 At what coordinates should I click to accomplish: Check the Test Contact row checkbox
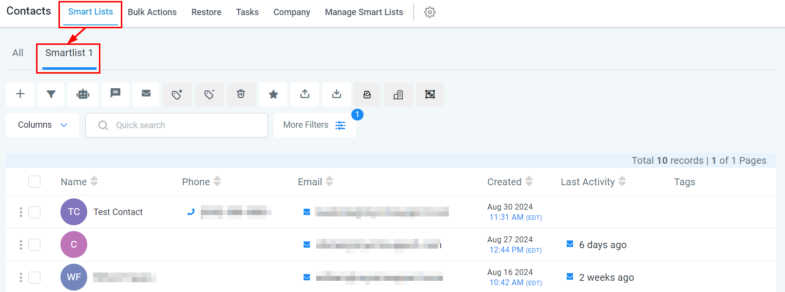pos(34,212)
